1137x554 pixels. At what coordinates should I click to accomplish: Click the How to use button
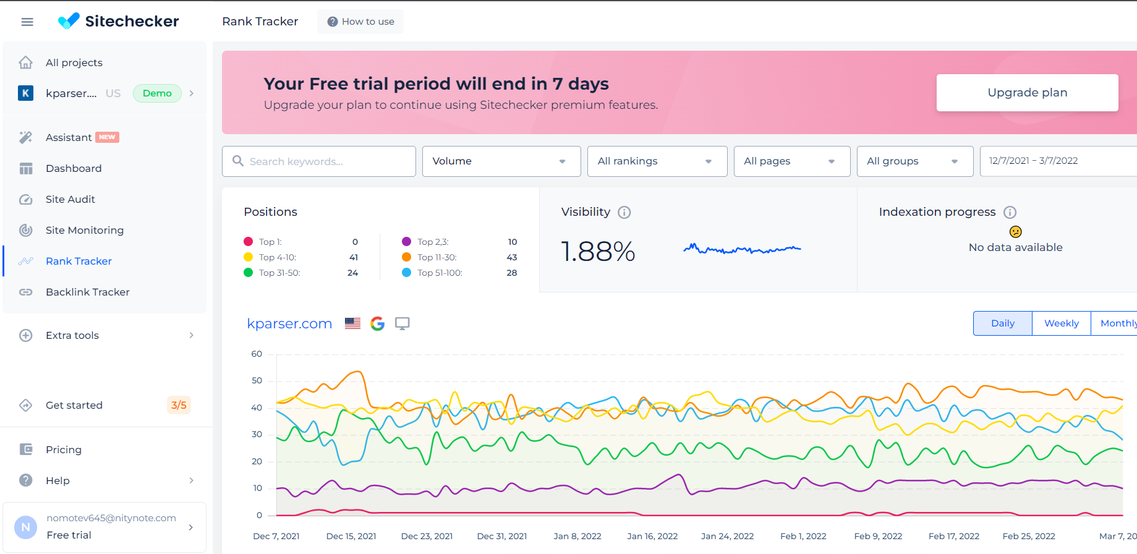(360, 22)
